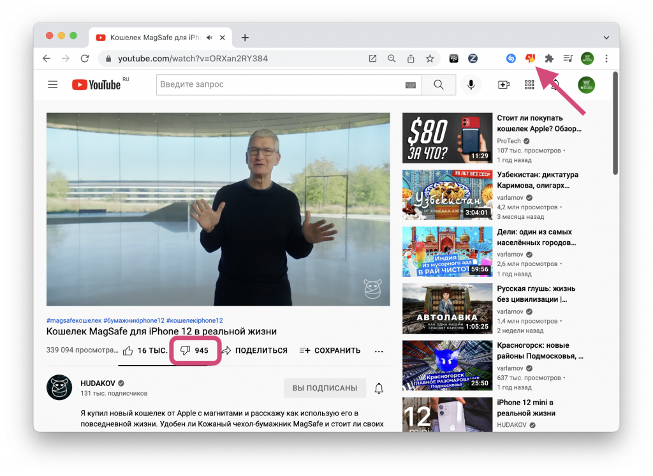Viewport: 653px width, 476px height.
Task: Click the '339 094 просмотра' view count
Action: tap(82, 350)
